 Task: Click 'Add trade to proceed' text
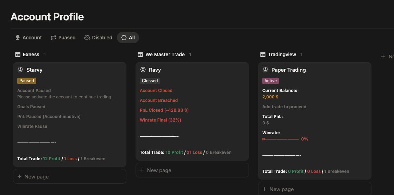tap(284, 106)
